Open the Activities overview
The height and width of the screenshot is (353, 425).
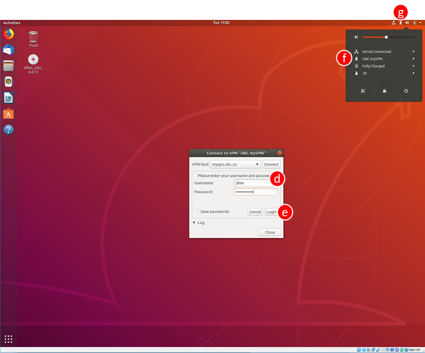click(12, 23)
